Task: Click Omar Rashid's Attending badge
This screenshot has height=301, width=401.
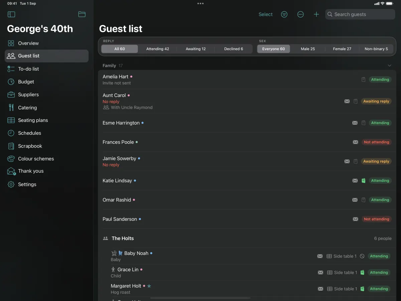Action: point(380,200)
